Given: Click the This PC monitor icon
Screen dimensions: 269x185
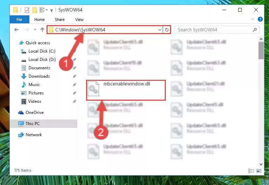Looking at the screenshot, I should point(21,123).
